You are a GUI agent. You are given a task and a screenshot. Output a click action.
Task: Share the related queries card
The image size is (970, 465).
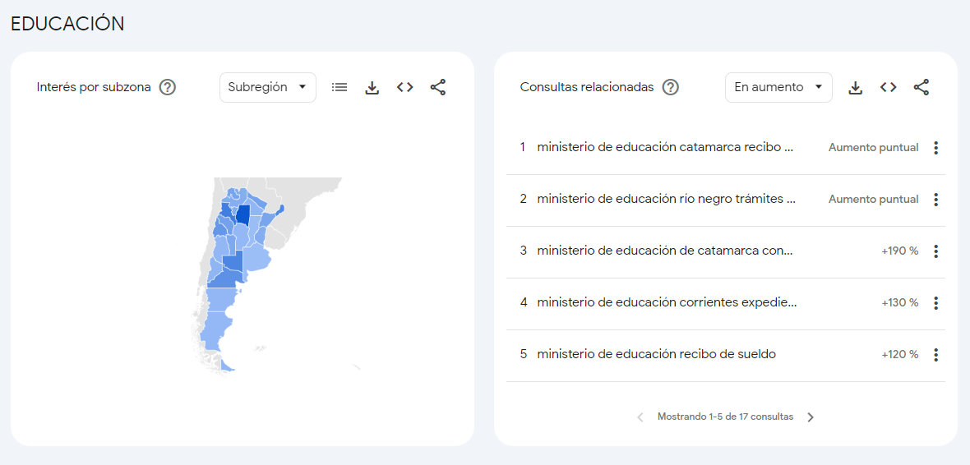pos(921,87)
